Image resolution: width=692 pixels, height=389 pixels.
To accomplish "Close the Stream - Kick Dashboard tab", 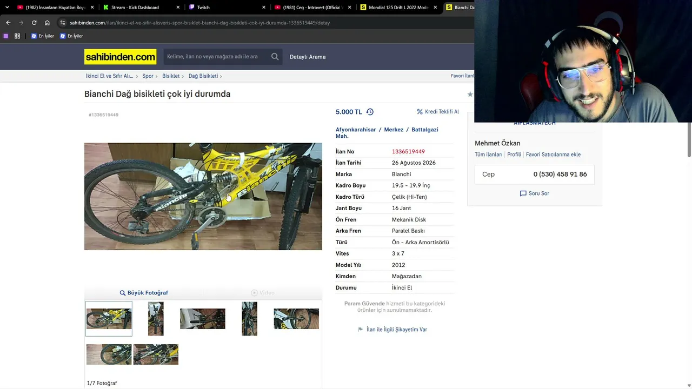I will (178, 8).
